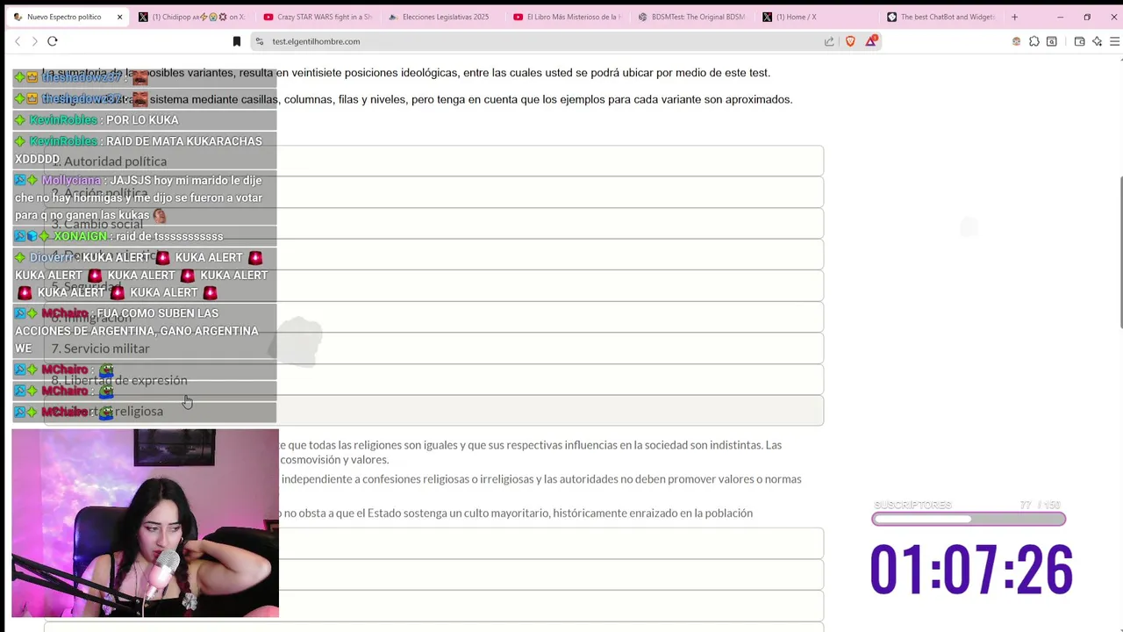Open the Brave hamburger main menu
This screenshot has height=632, width=1123.
[1114, 41]
